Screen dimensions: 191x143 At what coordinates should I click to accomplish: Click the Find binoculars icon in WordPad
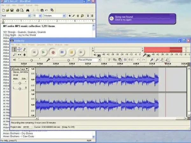[x=28, y=10]
